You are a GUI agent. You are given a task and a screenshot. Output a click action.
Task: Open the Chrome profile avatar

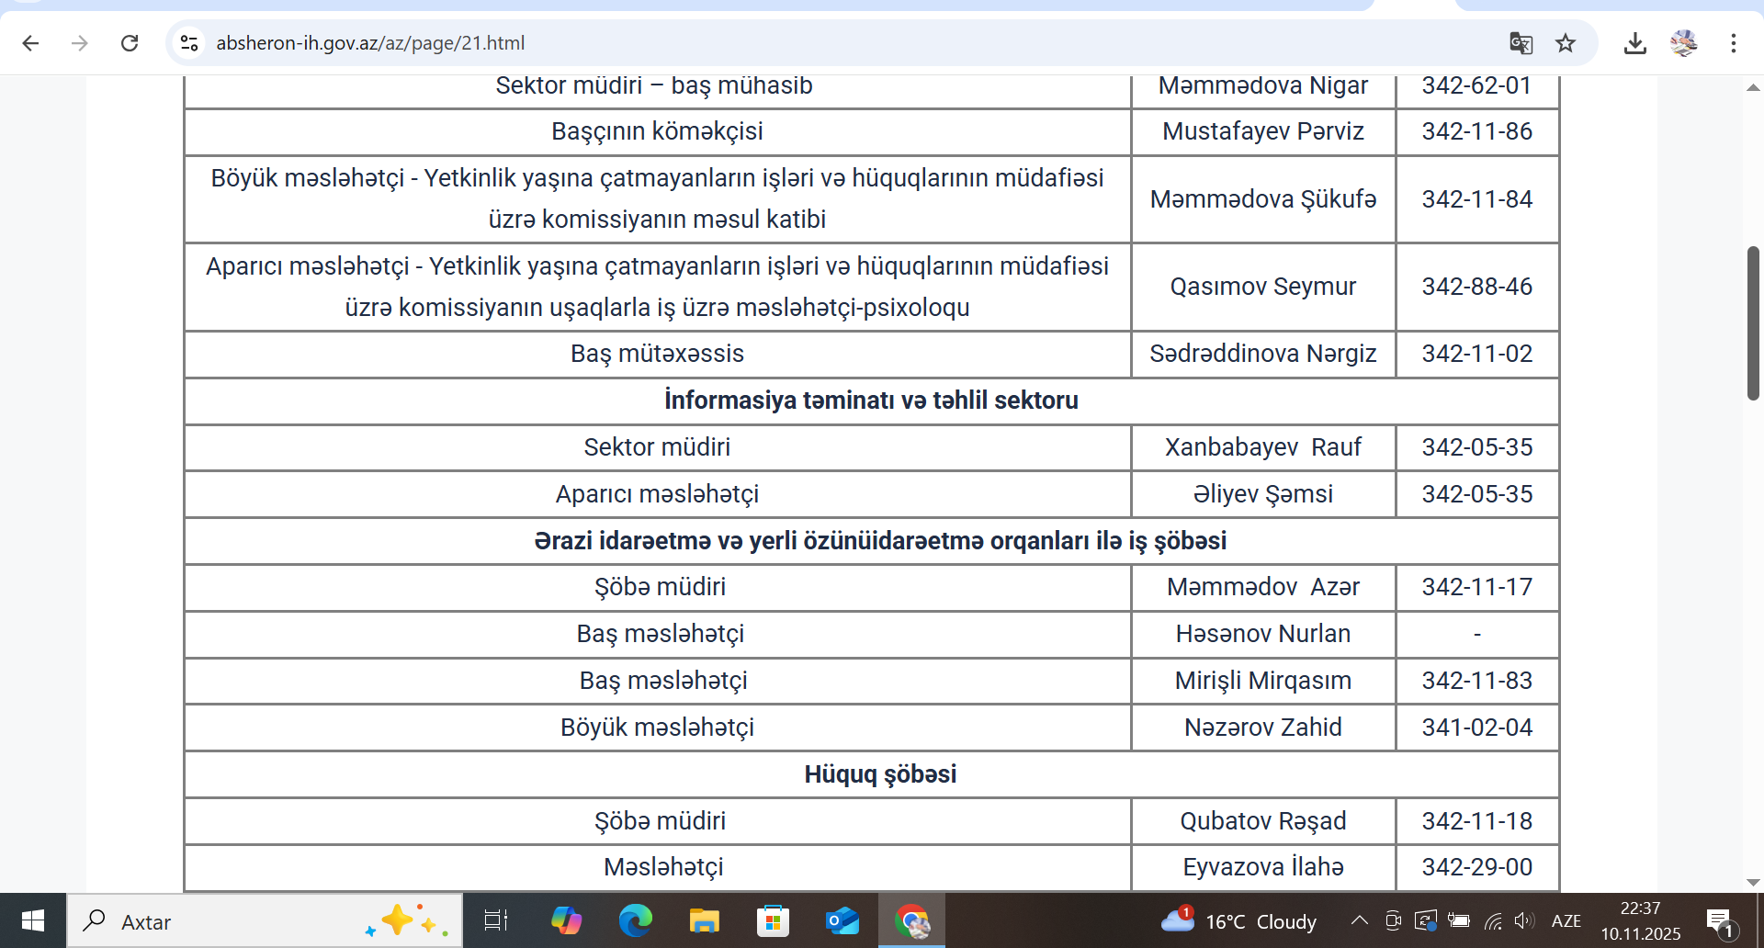(x=1683, y=43)
